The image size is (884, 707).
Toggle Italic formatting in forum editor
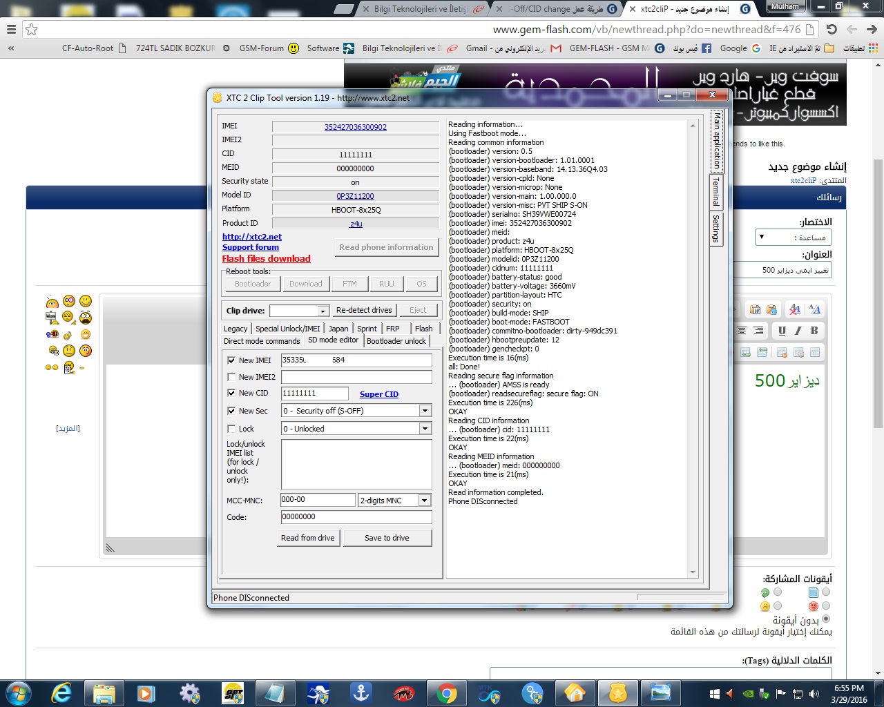798,331
